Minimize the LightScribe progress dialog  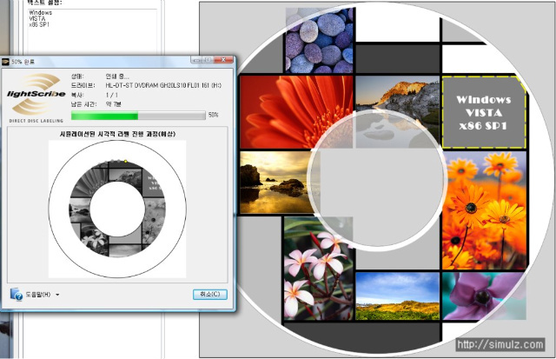197,60
